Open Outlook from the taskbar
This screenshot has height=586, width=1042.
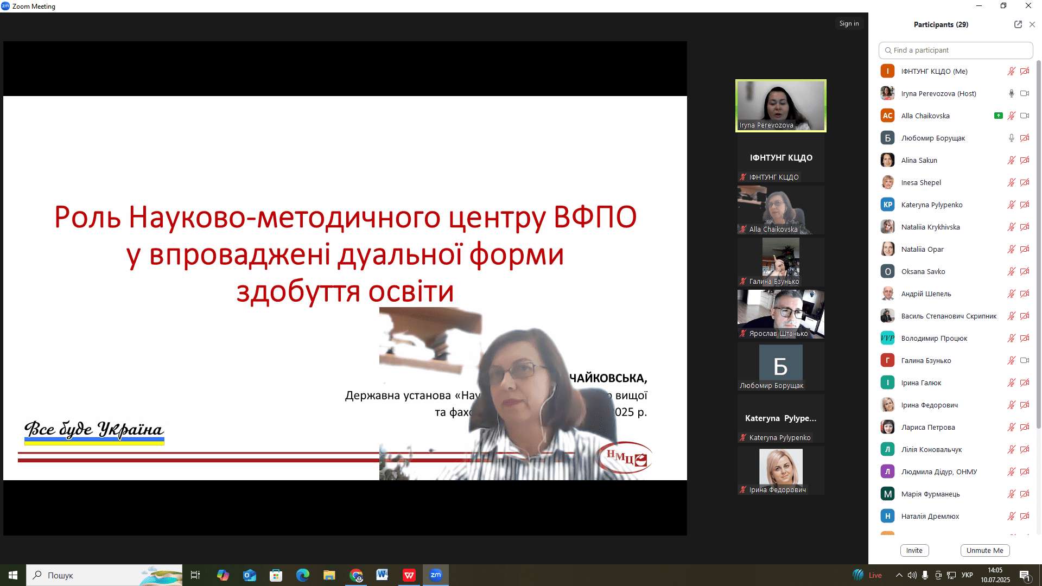point(249,575)
